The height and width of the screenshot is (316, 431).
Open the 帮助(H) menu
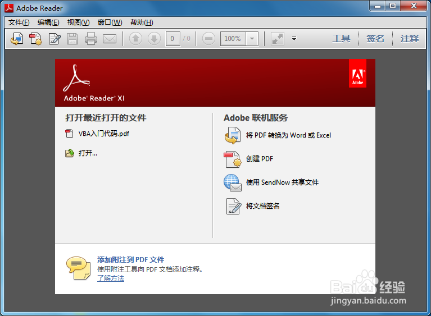[x=142, y=22]
